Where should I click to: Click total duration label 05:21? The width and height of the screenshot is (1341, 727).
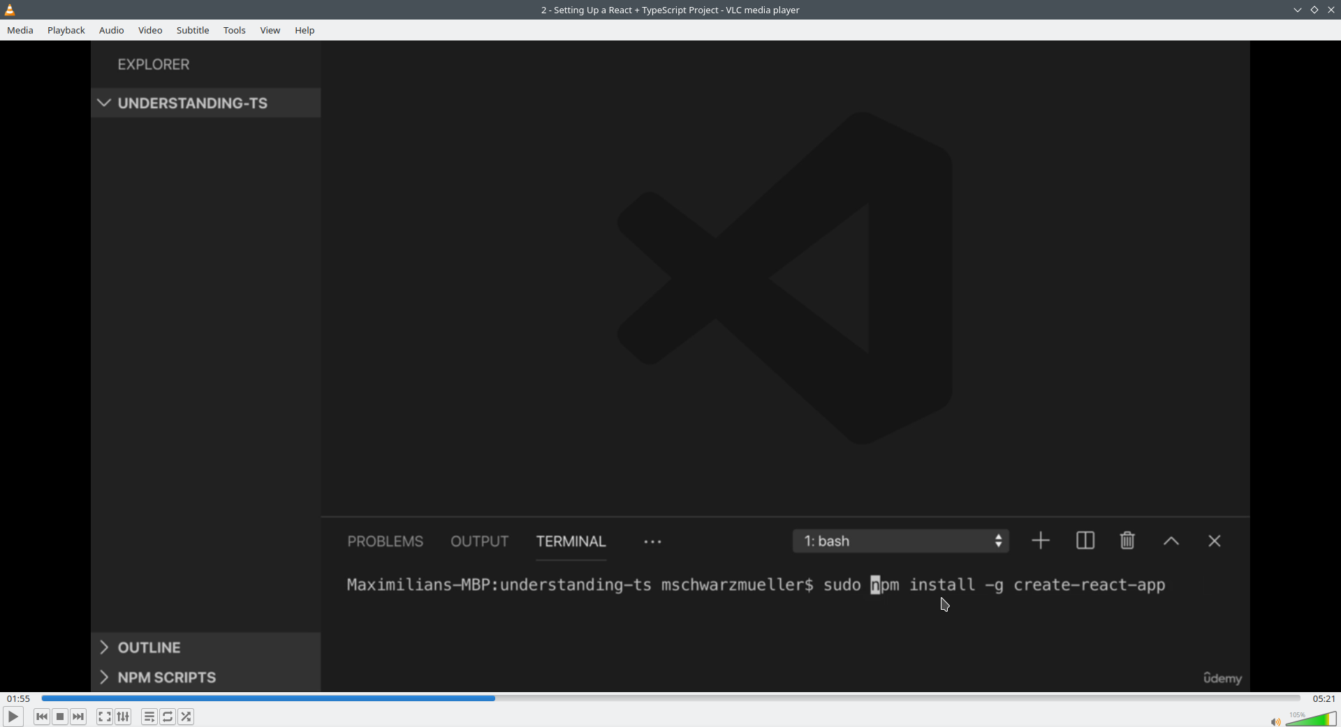[x=1324, y=698]
